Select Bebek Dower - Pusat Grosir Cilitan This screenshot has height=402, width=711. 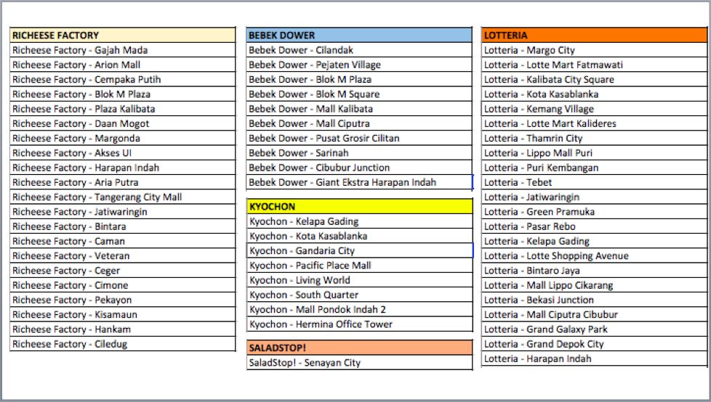[x=359, y=139]
